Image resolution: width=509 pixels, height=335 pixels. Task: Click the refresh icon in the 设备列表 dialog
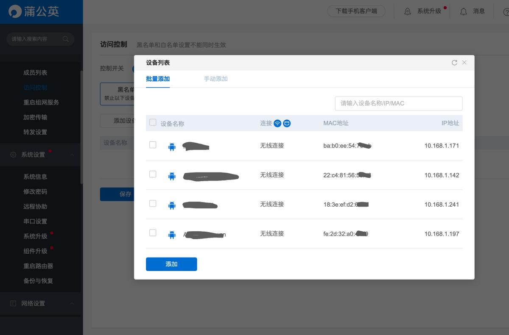click(453, 62)
